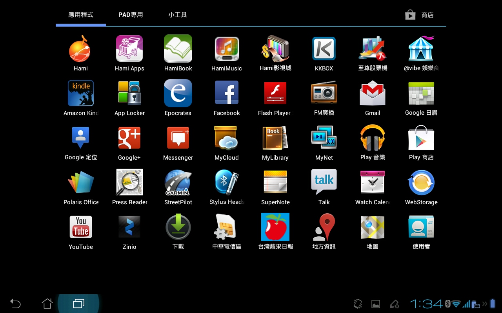Open App Locker

[129, 93]
